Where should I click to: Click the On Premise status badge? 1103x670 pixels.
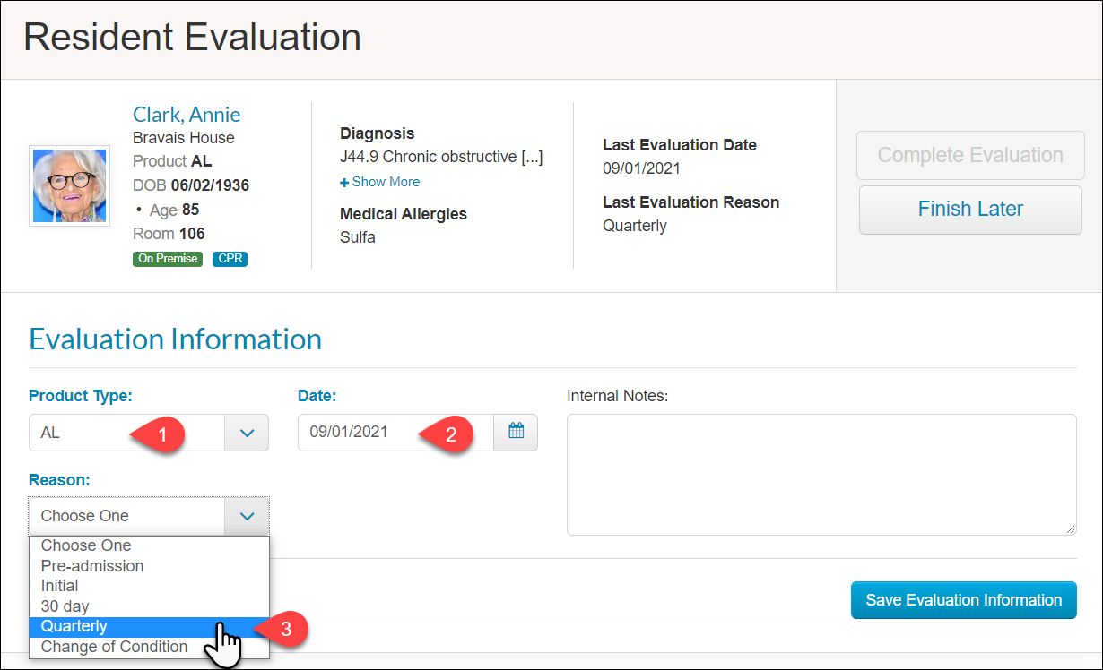coord(168,259)
